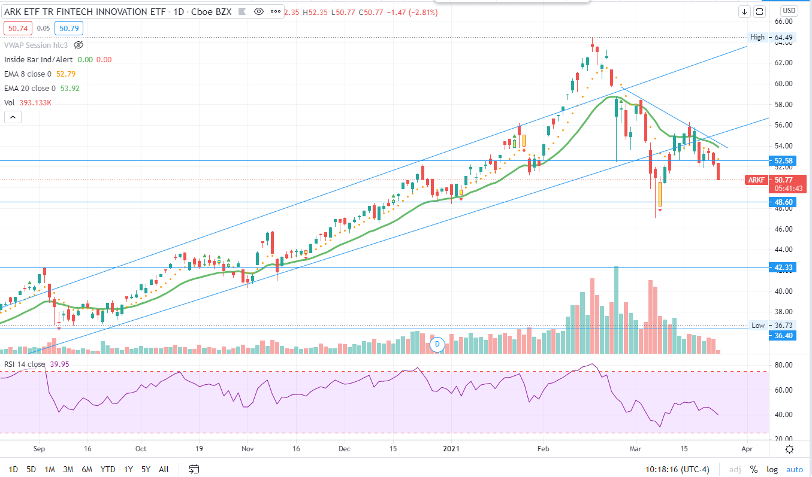The image size is (812, 477).
Task: Select the 1Y date range
Action: (x=128, y=469)
